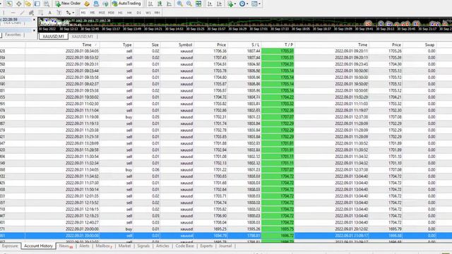Switch to the Articles tab
The image size is (452, 254).
coord(162,246)
